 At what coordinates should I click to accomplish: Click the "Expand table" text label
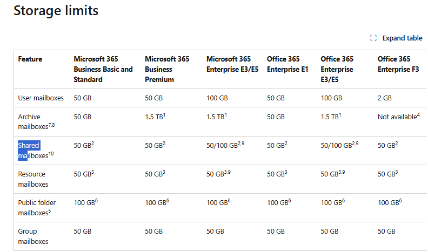click(402, 38)
